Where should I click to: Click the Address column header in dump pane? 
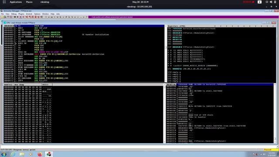9,85
